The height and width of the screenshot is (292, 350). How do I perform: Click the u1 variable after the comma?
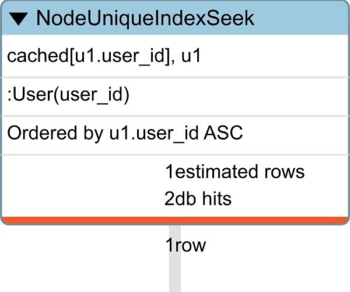(191, 56)
